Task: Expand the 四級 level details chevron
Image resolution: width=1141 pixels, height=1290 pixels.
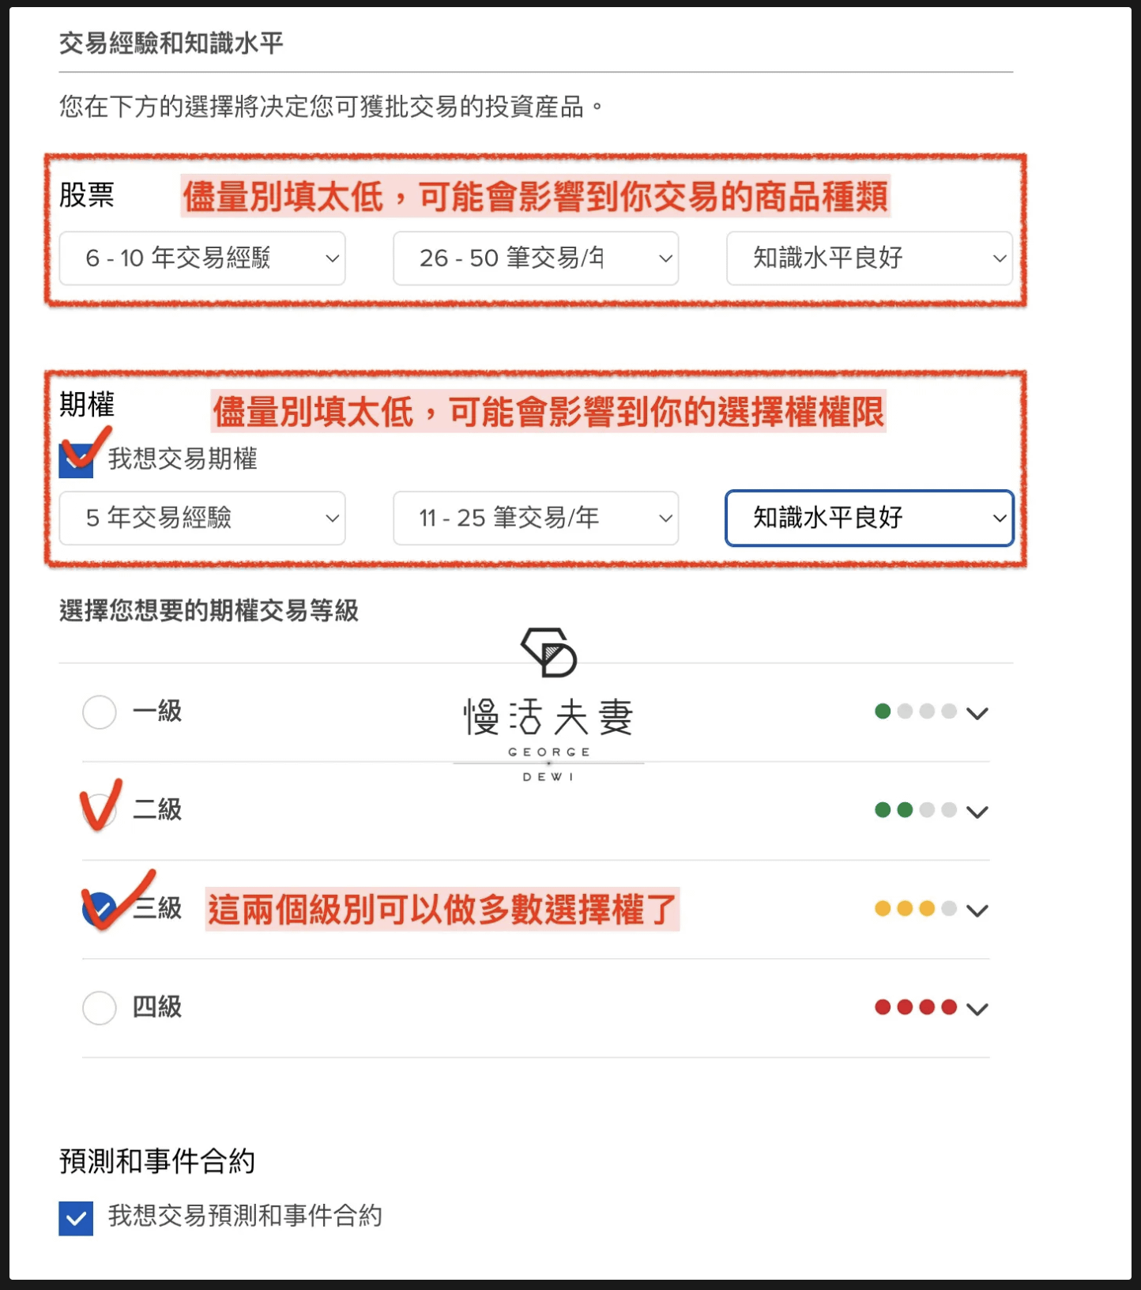Action: point(977,1009)
